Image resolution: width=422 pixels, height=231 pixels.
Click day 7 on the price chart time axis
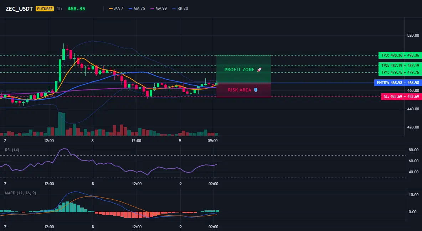pos(5,141)
